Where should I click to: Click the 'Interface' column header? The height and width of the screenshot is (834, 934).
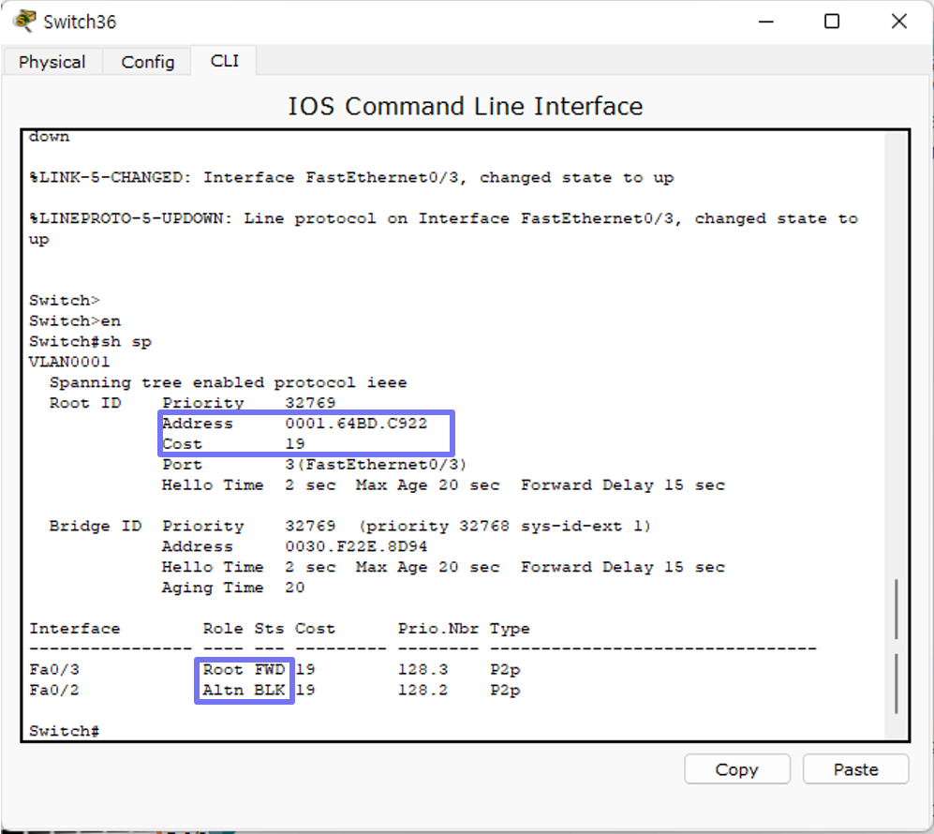[x=74, y=629]
